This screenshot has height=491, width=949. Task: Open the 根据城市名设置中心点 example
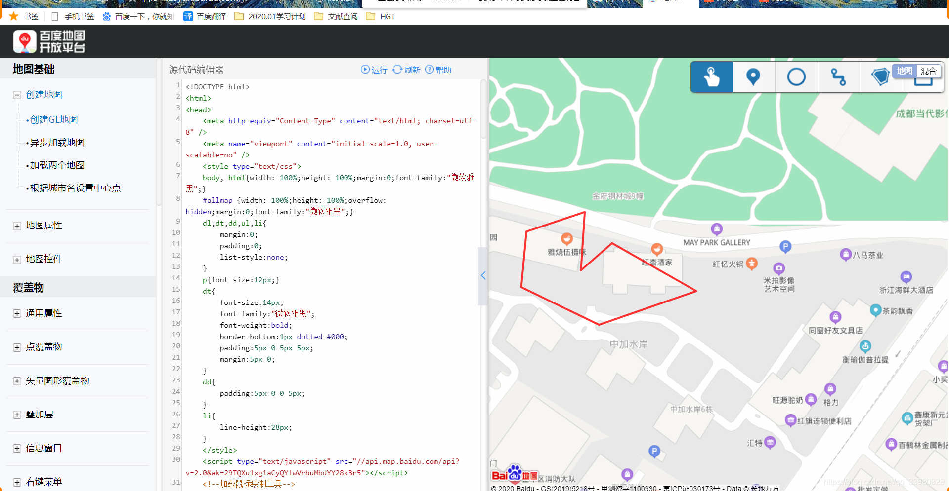point(75,188)
